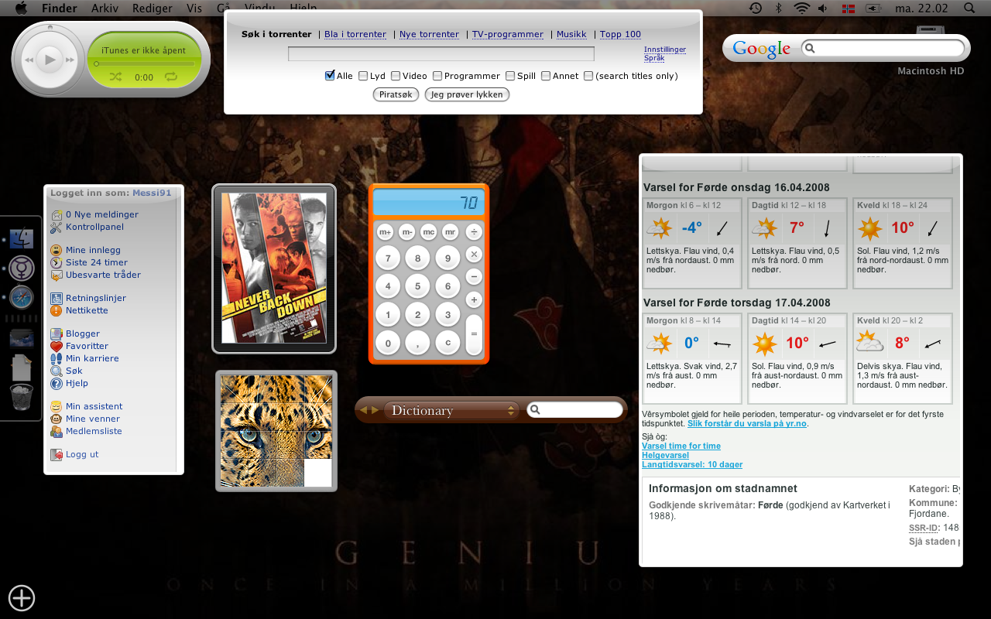Viewport: 991px width, 619px height.
Task: Open the Dictionary source dropdown
Action: click(x=451, y=410)
